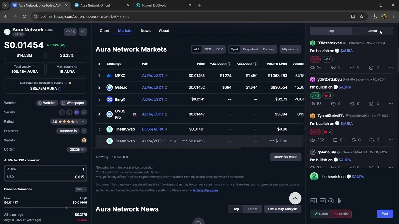This screenshot has width=399, height=224.
Task: Click the add image icon in post composer
Action: click(314, 201)
